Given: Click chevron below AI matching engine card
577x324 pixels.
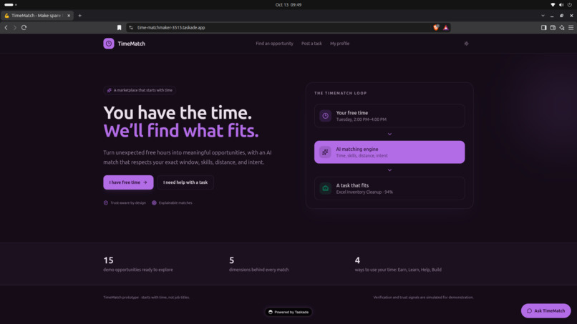Looking at the screenshot, I should 389,170.
